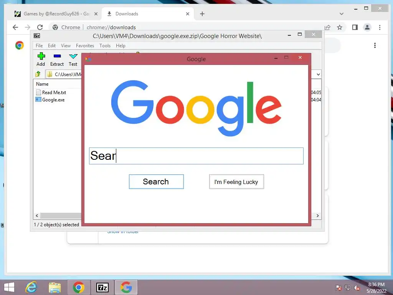This screenshot has height=295, width=393.
Task: Minimize the Google app window
Action: [x=276, y=58]
